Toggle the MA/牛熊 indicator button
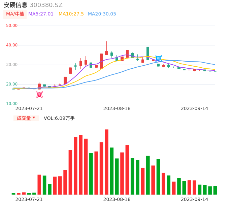The height and width of the screenshot is (204, 231). (15, 14)
